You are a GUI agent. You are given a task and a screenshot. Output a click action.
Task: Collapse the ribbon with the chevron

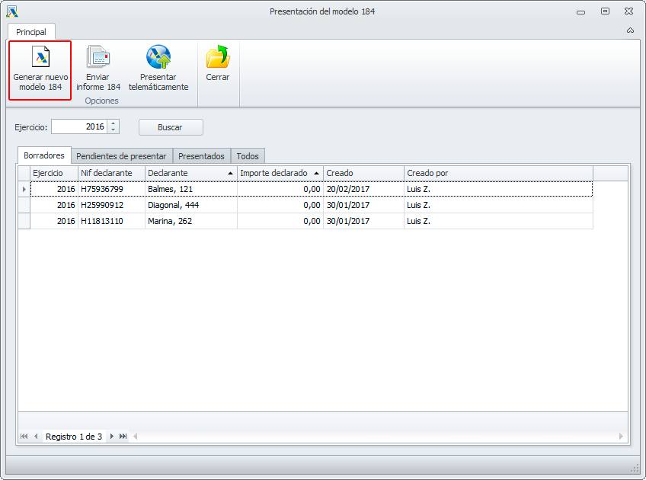pyautogui.click(x=630, y=30)
